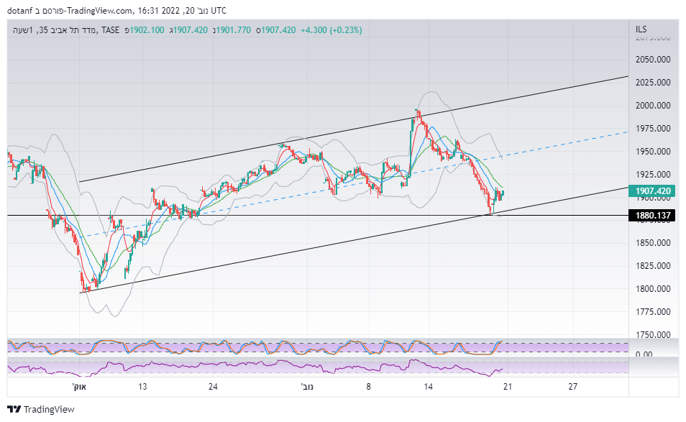Click the TASE exchange label in chart header
Image resolution: width=686 pixels, height=422 pixels.
pyautogui.click(x=110, y=29)
